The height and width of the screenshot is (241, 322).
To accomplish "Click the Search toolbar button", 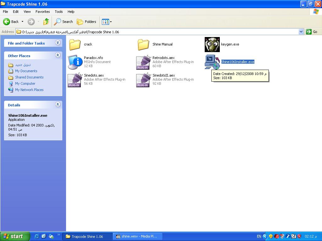I will click(63, 22).
